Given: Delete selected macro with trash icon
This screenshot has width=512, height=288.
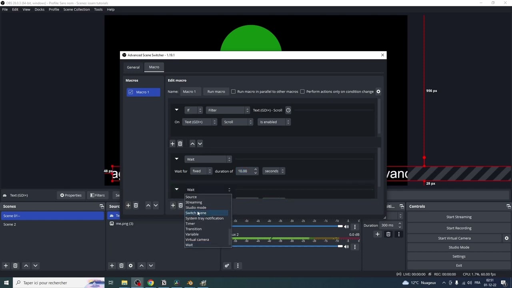Looking at the screenshot, I should click(136, 205).
